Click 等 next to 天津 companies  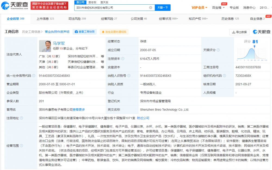click(103, 62)
